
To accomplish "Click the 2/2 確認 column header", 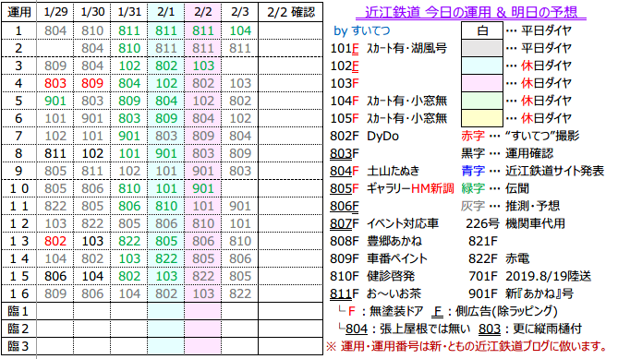I will pos(291,12).
